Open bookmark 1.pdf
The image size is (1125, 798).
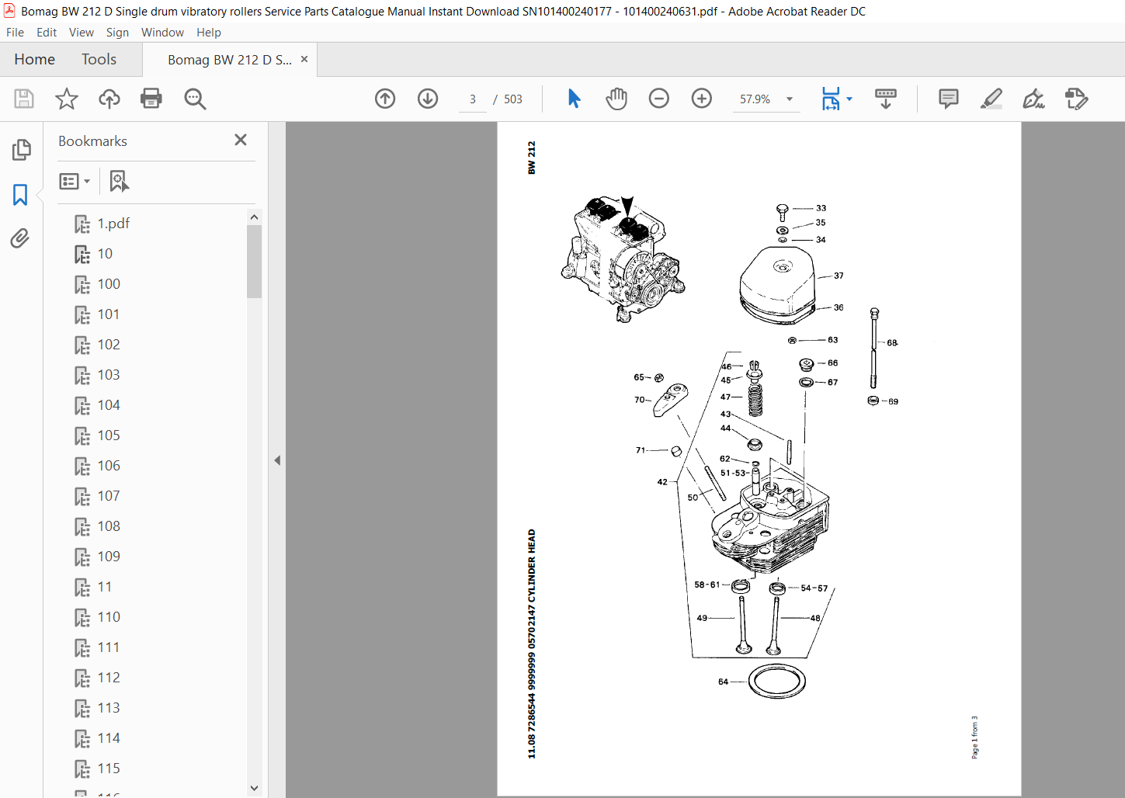coord(113,224)
